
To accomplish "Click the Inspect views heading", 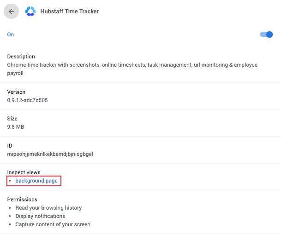I will tap(24, 172).
